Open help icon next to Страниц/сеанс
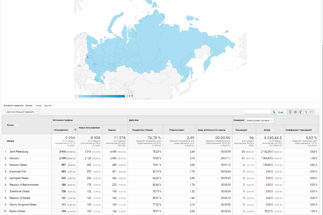 click(x=187, y=130)
